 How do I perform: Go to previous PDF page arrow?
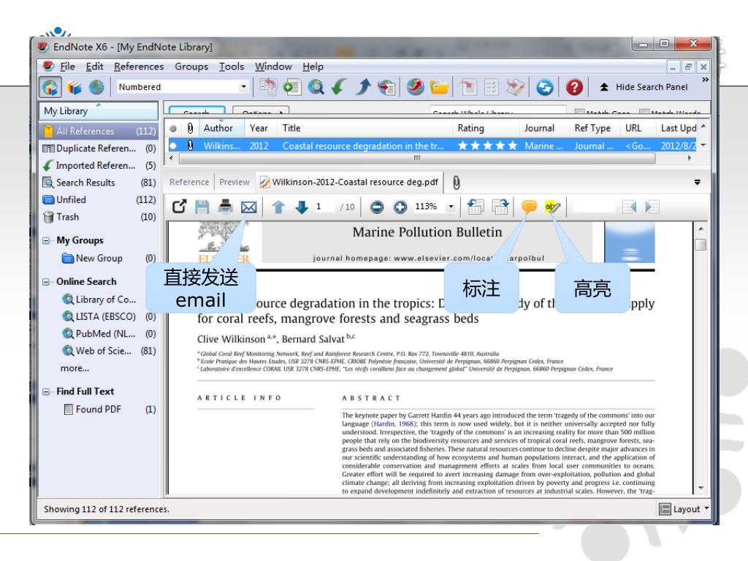[278, 207]
